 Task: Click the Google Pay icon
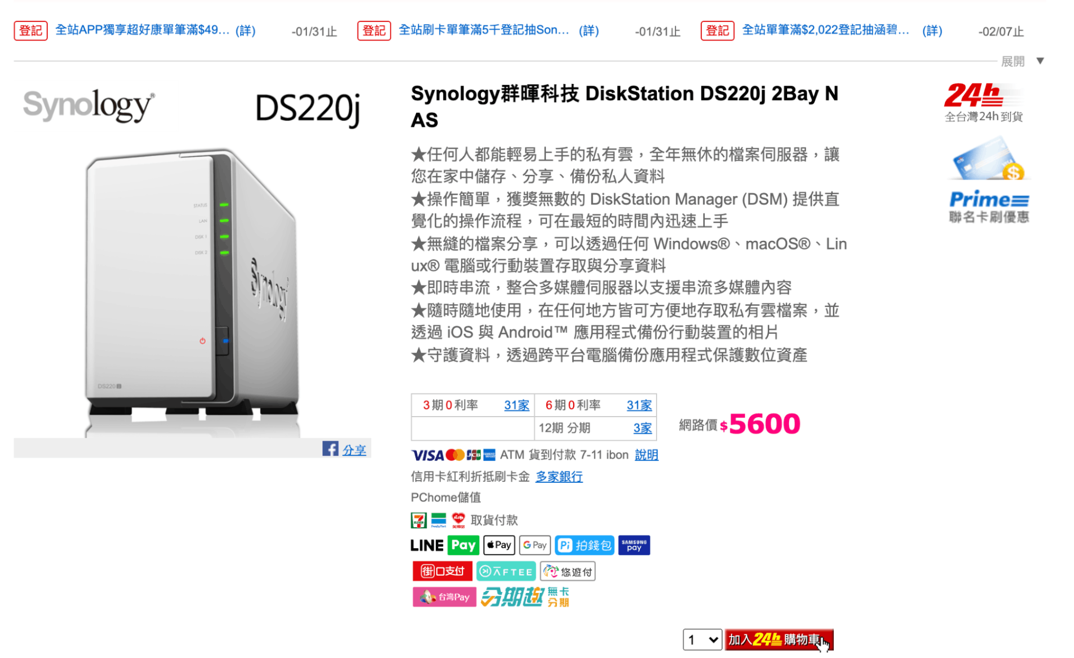point(535,545)
